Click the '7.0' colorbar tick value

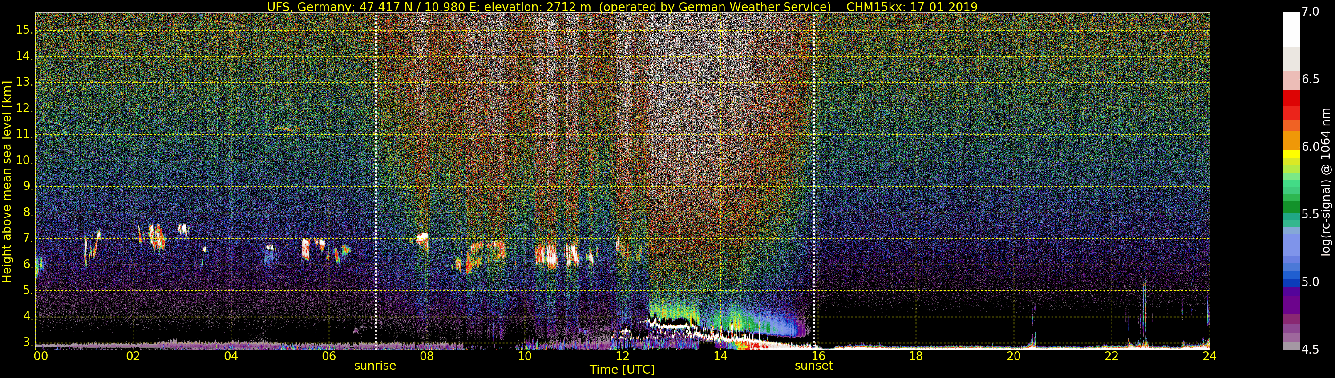(1310, 12)
